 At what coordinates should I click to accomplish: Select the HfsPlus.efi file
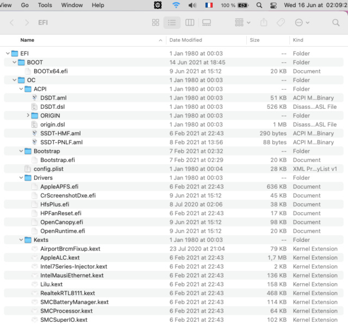click(54, 204)
